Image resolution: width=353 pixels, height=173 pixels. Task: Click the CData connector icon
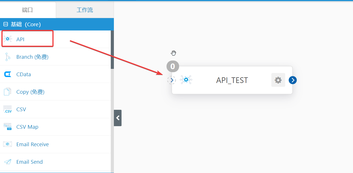point(8,75)
